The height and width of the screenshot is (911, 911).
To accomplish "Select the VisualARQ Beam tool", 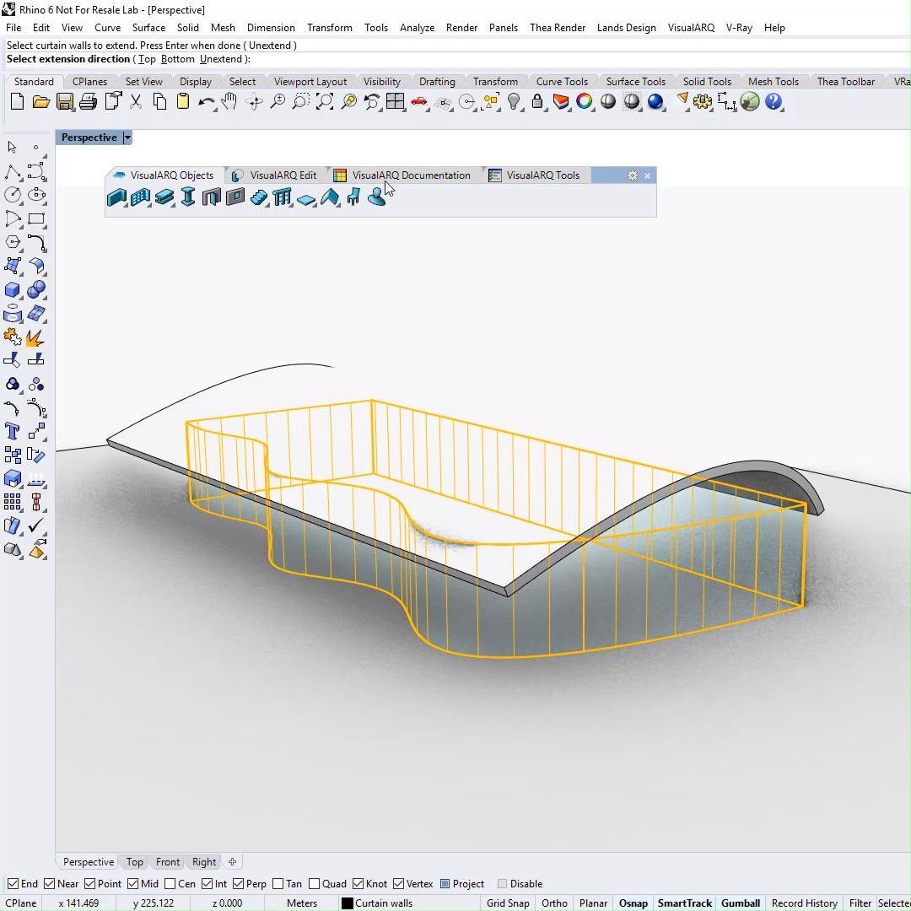I will click(x=164, y=197).
